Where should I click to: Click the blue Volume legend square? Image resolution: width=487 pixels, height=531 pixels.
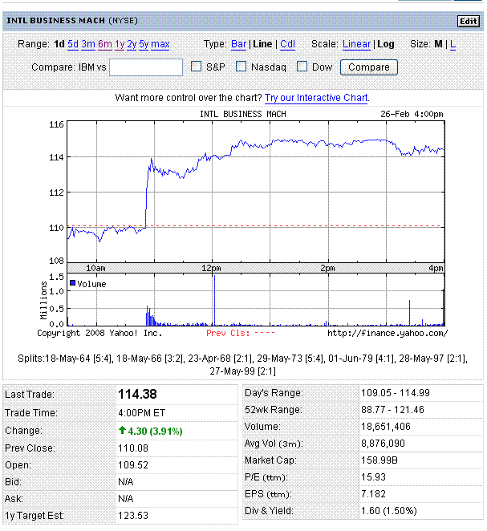(x=72, y=283)
